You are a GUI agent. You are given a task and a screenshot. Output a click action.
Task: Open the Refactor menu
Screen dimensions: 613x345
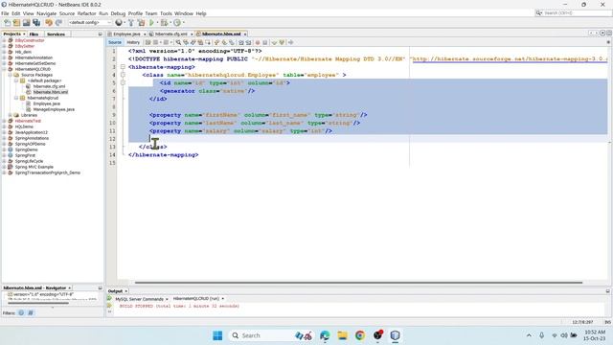[x=86, y=13]
